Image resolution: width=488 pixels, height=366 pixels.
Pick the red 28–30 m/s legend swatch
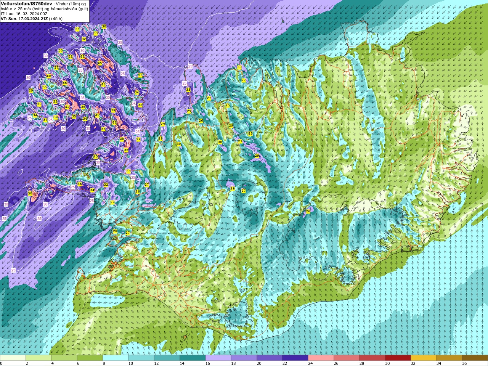pyautogui.click(x=372, y=358)
